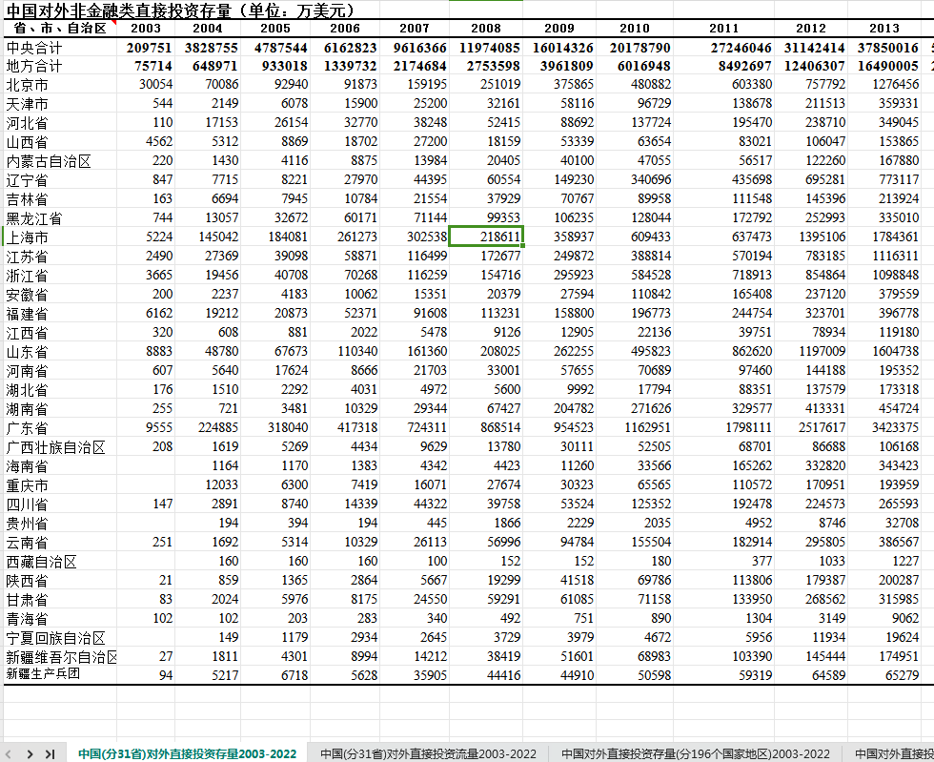The width and height of the screenshot is (934, 762).
Task: Click cell 340696 for 辽宁省 2010
Action: (635, 179)
